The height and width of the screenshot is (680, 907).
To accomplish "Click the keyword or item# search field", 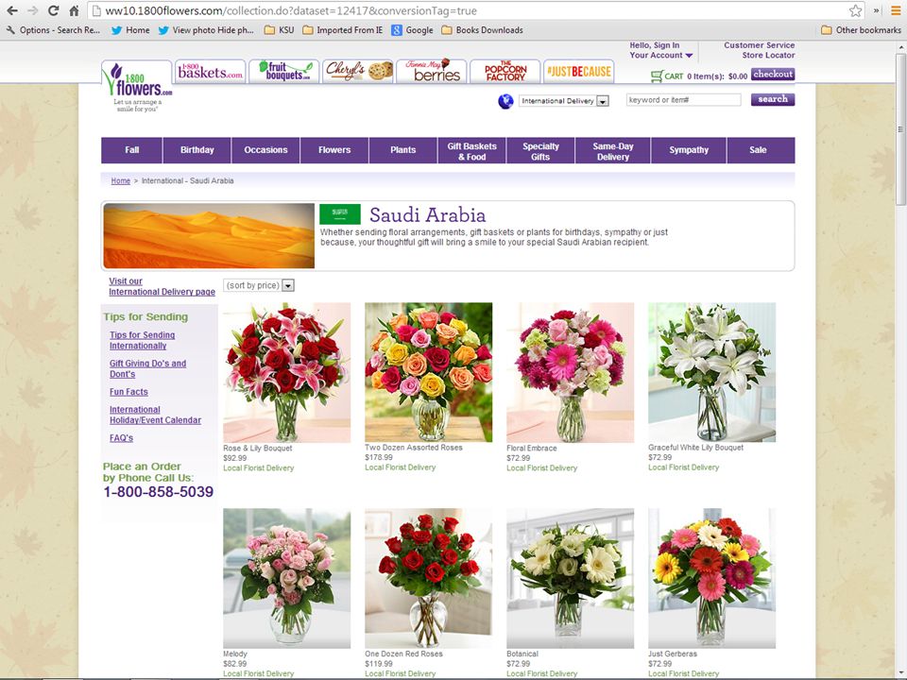I will 683,100.
